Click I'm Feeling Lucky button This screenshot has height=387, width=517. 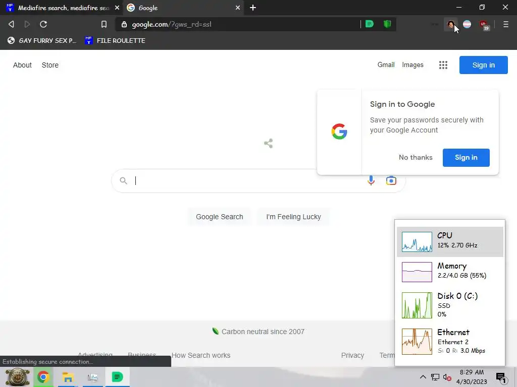pos(293,217)
